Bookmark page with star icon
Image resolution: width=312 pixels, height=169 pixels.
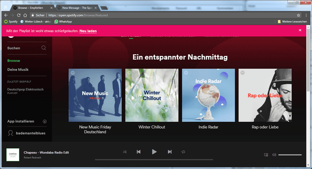[x=298, y=15]
